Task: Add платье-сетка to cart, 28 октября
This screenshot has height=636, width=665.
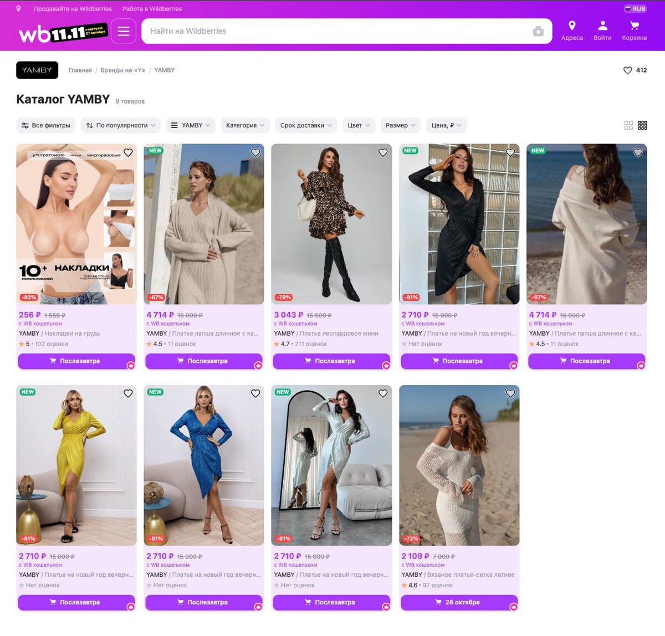Action: [x=459, y=602]
